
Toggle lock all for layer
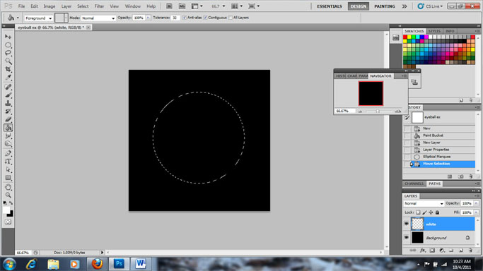(x=437, y=212)
